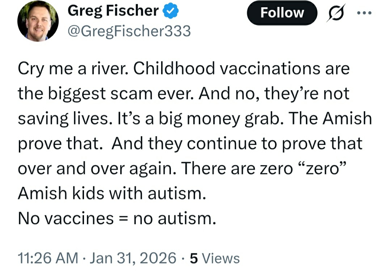Click the "It's a big money grab" sentence
391x278 pixels.
[180, 119]
